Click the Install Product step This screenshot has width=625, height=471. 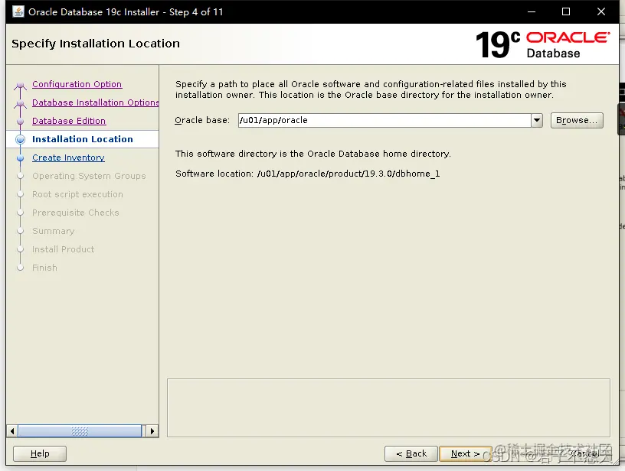[64, 249]
